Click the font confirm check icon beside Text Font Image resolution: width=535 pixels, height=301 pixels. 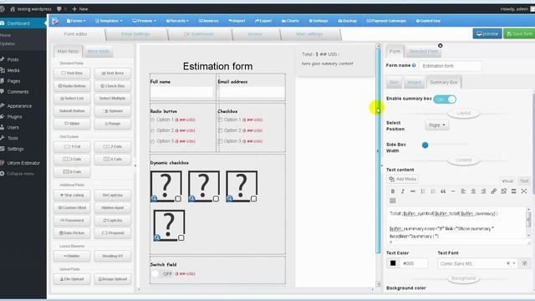[525, 263]
